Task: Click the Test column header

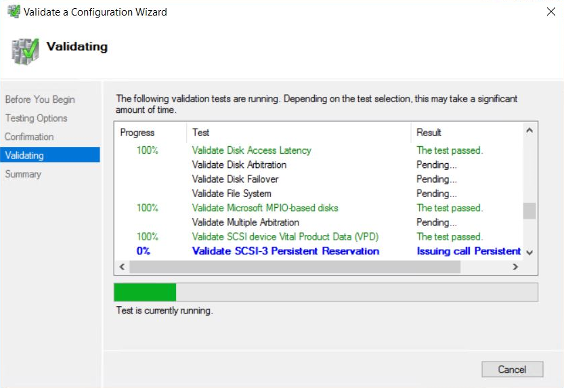Action: coord(299,133)
